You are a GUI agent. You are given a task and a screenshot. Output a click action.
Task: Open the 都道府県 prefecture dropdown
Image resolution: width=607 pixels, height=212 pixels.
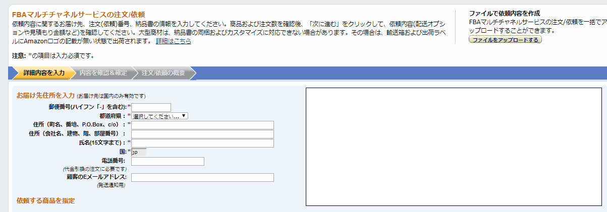pyautogui.click(x=160, y=116)
